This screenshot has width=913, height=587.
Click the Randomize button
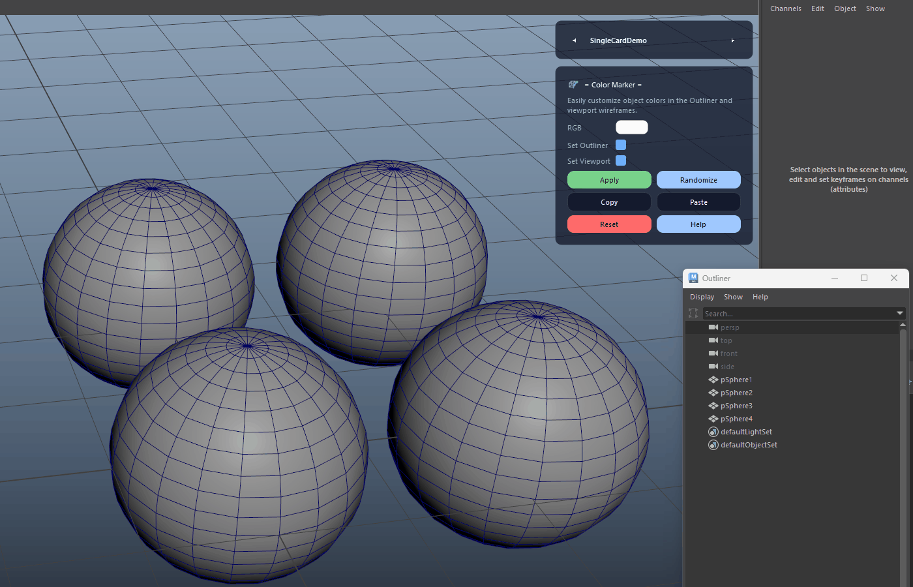click(x=698, y=180)
